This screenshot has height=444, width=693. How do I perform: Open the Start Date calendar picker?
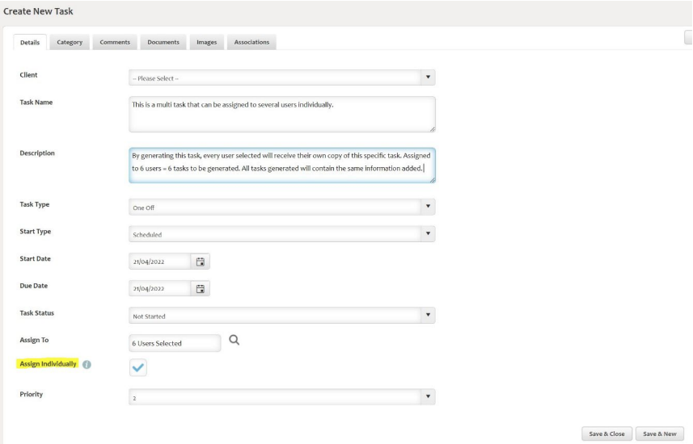(x=201, y=262)
